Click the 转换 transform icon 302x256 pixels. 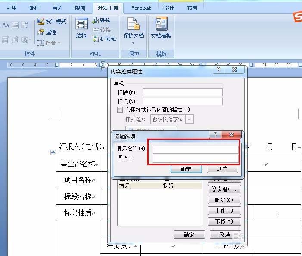tap(102, 29)
